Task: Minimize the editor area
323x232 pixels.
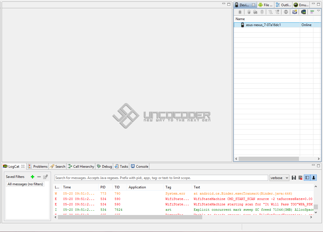Action: click(x=224, y=4)
